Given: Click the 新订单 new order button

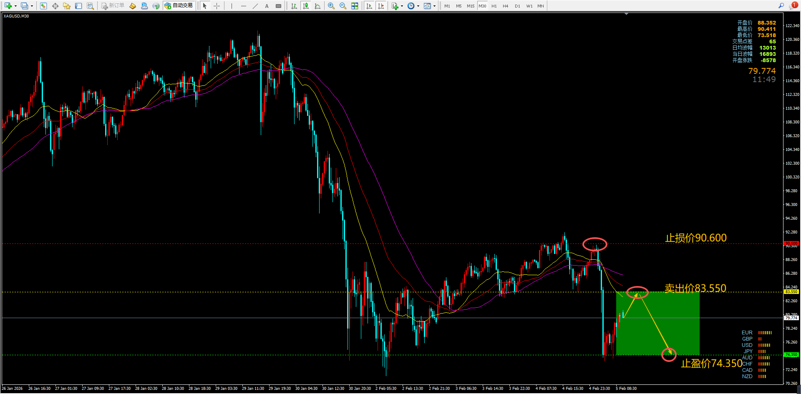Looking at the screenshot, I should 113,6.
